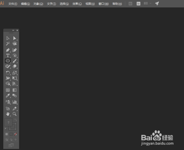Open the 文字(T) menu
This screenshot has height=150, width=184.
(x=52, y=4)
